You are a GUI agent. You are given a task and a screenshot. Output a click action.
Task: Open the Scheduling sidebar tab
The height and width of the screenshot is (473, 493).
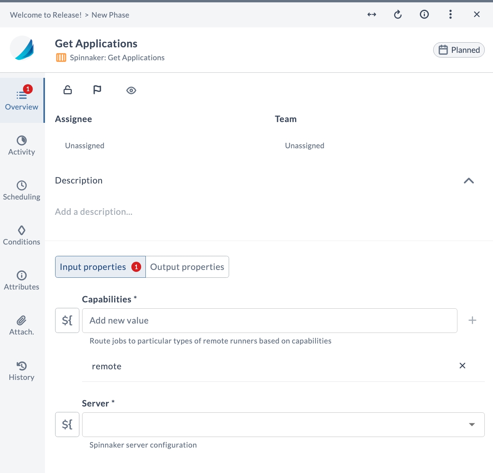point(22,191)
